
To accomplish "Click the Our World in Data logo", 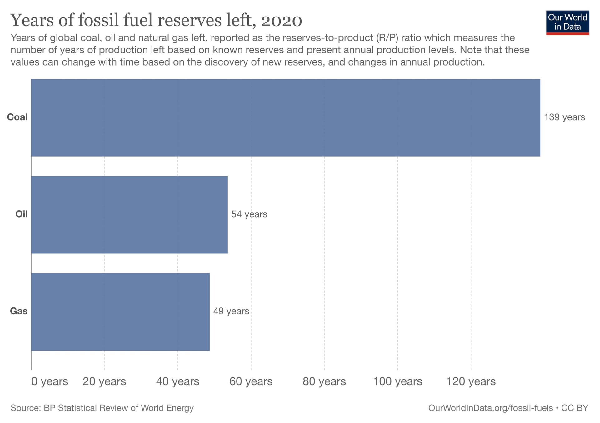I will coord(568,21).
